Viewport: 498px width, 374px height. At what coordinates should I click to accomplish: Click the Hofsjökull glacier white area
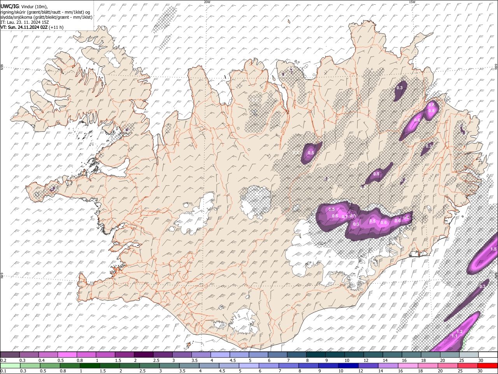pyautogui.click(x=256, y=202)
